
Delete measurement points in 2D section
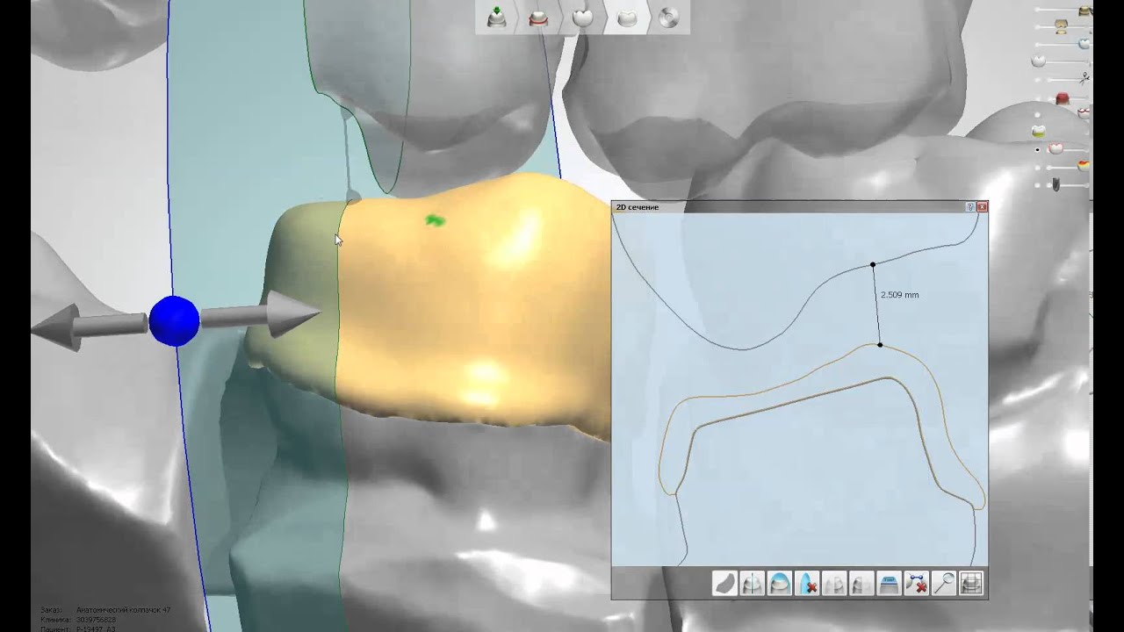[916, 583]
